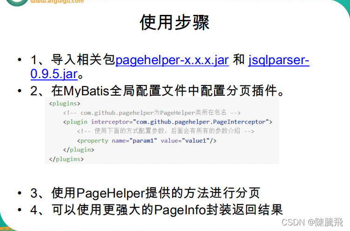Select step 4 text about PageInfo封装返回结果
Image resolution: width=350 pixels, height=231 pixels.
(157, 210)
